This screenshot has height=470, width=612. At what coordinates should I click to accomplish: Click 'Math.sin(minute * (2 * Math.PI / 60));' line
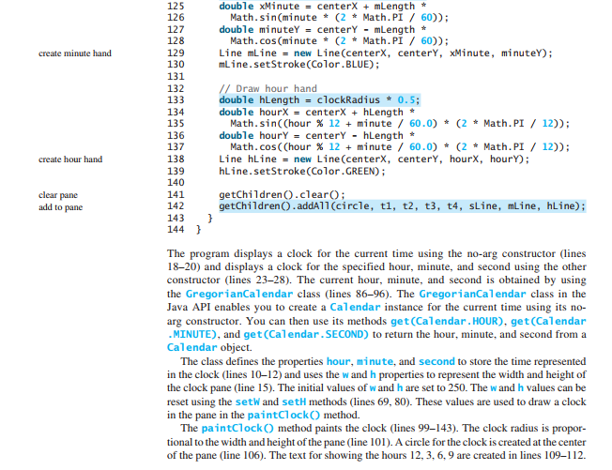[339, 18]
